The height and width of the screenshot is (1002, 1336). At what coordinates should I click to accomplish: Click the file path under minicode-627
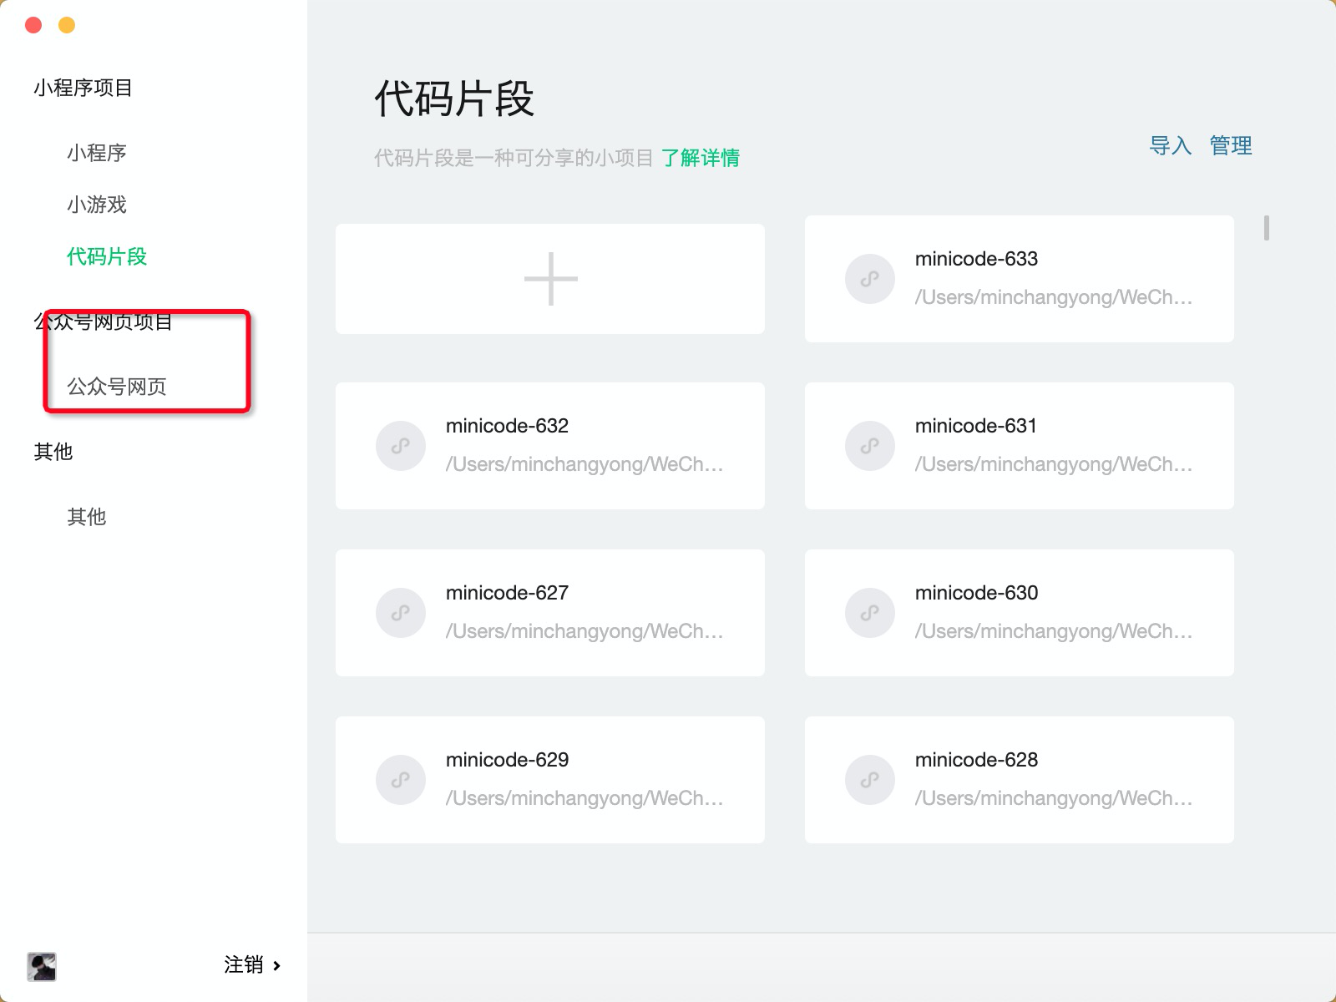(x=584, y=631)
